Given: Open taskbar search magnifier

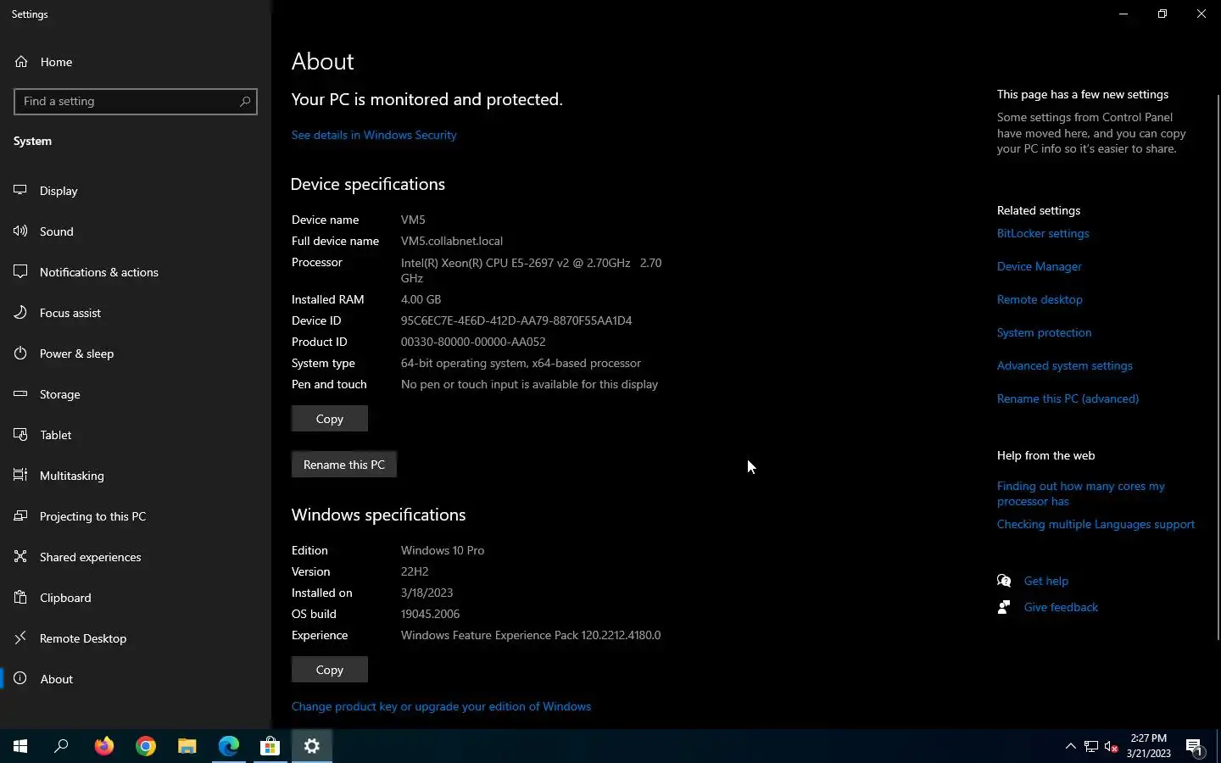Looking at the screenshot, I should click(x=61, y=746).
